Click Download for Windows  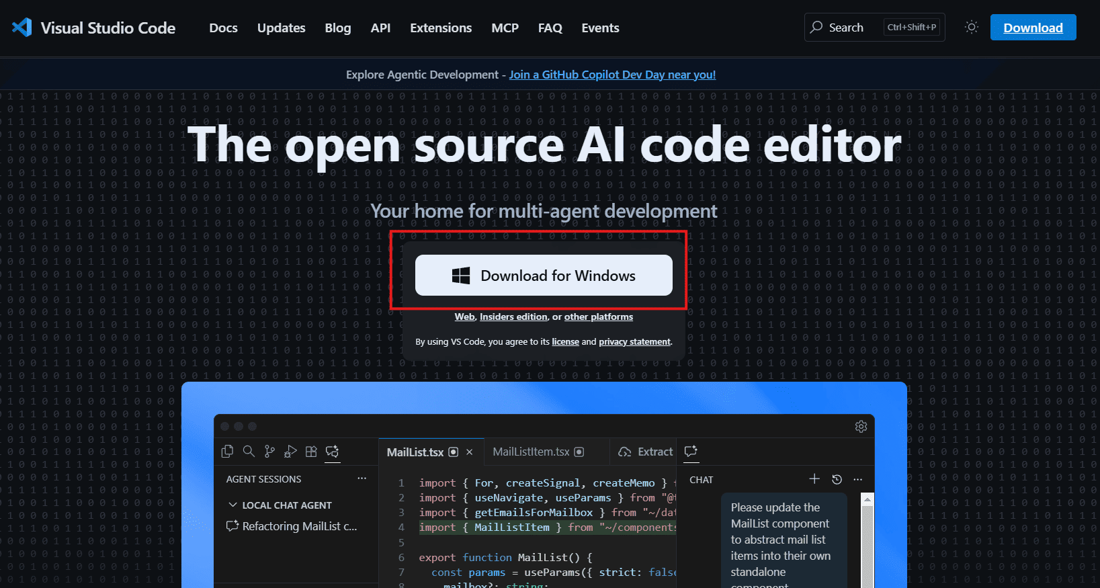point(544,275)
